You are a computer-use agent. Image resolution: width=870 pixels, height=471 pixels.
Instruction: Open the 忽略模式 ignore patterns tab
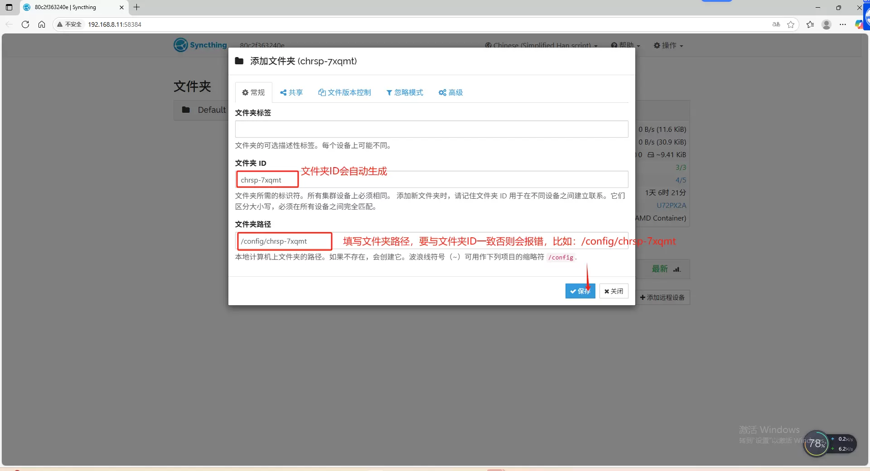coord(405,92)
